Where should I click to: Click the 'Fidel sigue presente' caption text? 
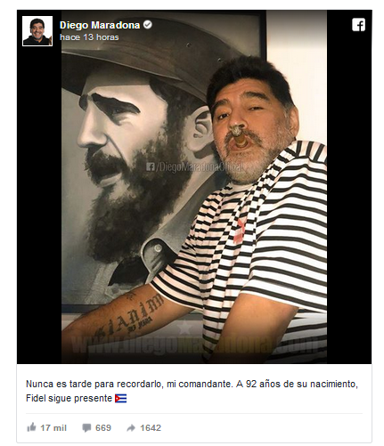pyautogui.click(x=69, y=398)
